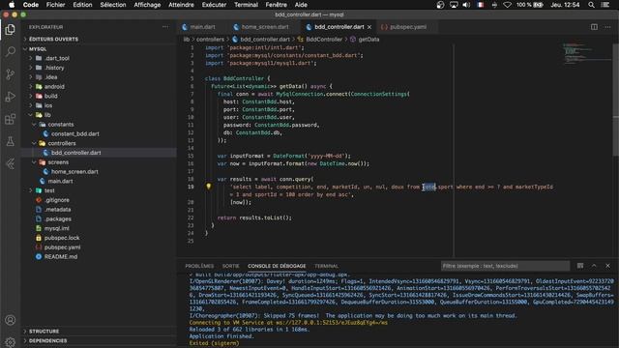Click the Bluetooth icon in menu bar
Image resolution: width=619 pixels, height=348 pixels.
pos(494,5)
